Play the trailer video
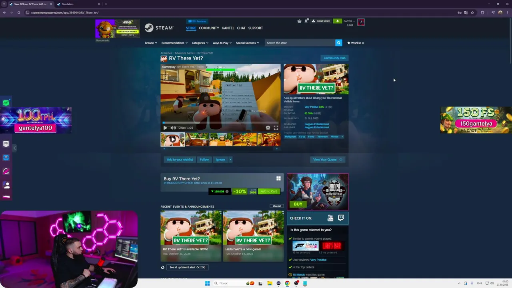 (x=165, y=128)
